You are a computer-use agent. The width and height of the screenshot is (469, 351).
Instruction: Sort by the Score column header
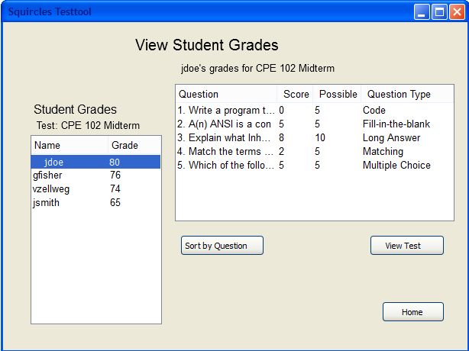tap(296, 95)
